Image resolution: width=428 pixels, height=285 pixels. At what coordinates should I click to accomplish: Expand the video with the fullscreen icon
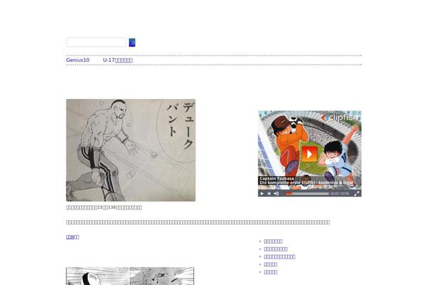[357, 193]
